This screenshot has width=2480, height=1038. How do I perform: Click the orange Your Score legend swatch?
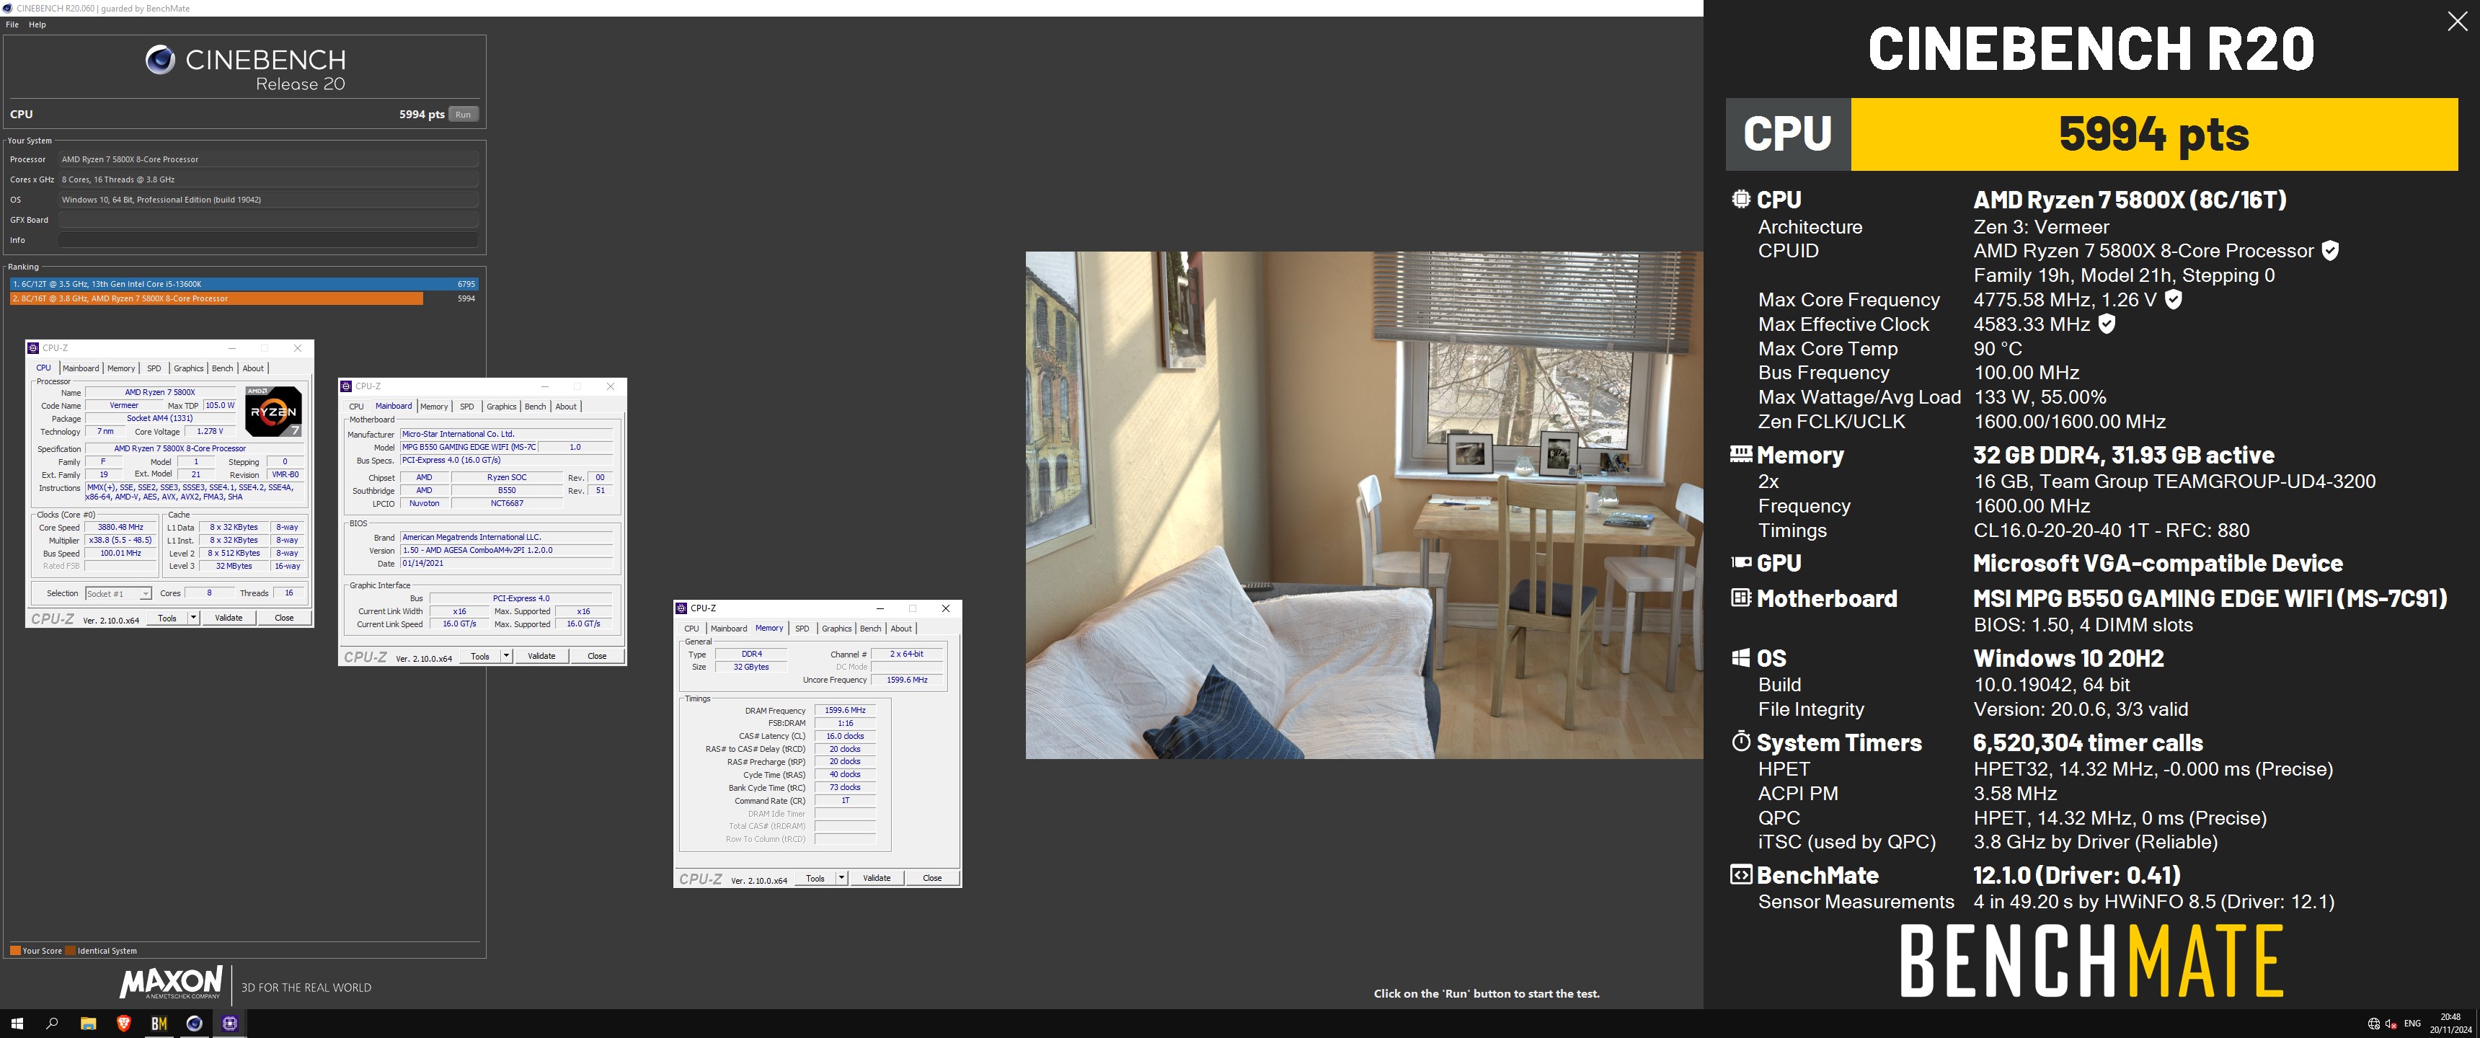click(x=14, y=950)
